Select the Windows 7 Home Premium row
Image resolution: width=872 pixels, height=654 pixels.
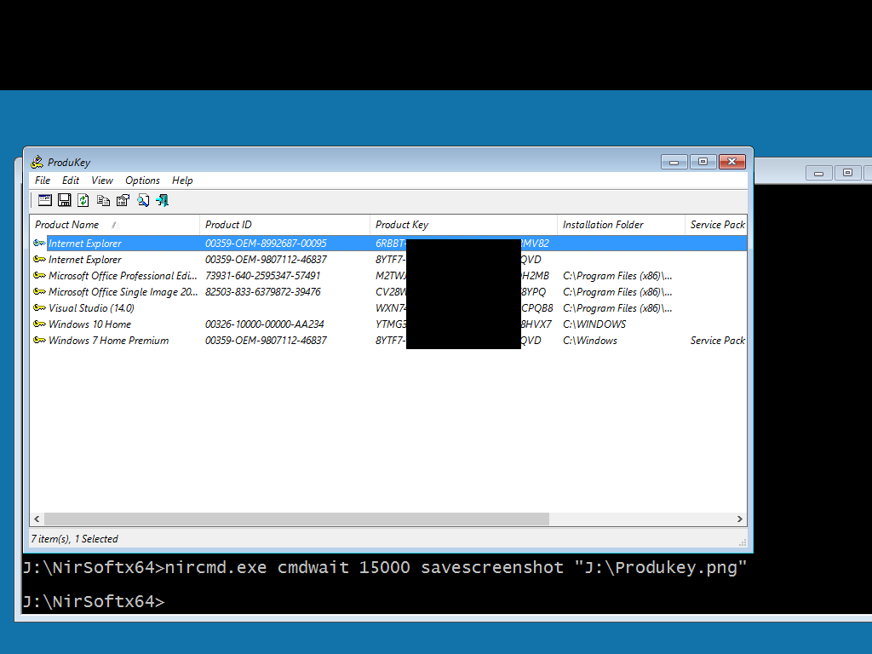pyautogui.click(x=108, y=341)
